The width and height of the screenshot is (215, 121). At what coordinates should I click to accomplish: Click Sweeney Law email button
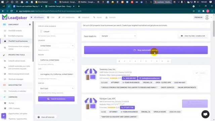149,78
